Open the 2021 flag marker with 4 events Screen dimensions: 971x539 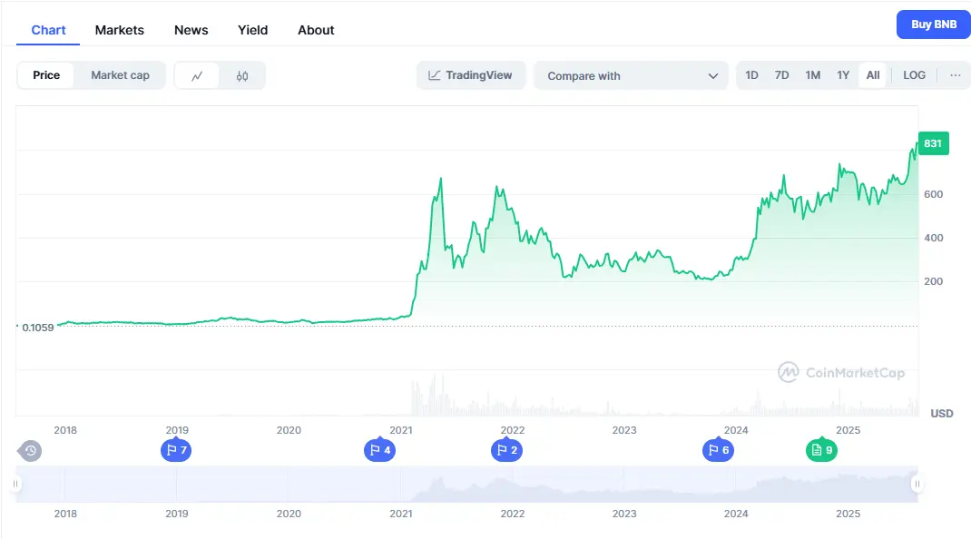point(378,450)
